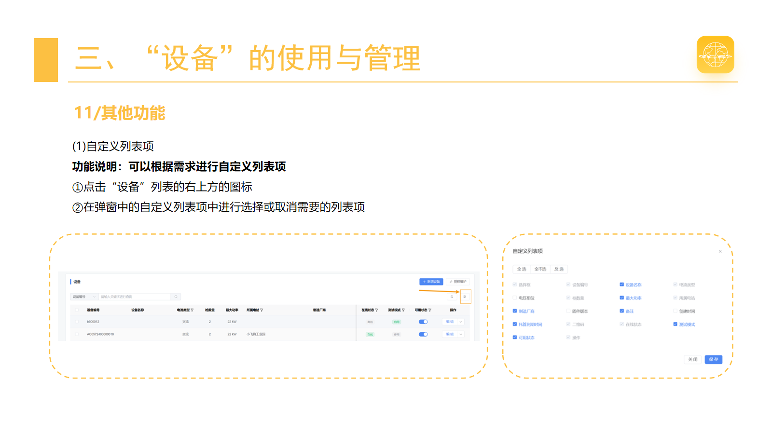
Task: Check the header select-all checkbox in device table
Action: tap(77, 310)
